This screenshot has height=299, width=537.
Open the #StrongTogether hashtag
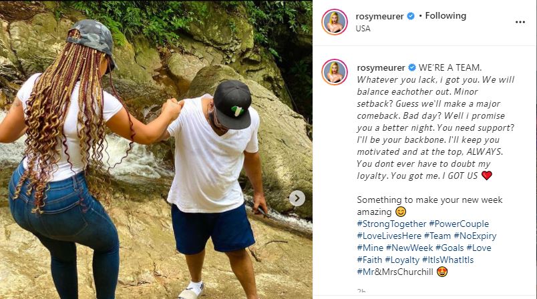pyautogui.click(x=391, y=224)
